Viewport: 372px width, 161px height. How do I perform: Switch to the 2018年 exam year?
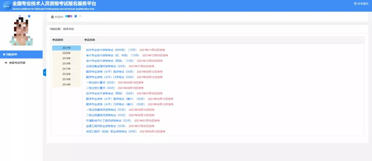click(66, 63)
